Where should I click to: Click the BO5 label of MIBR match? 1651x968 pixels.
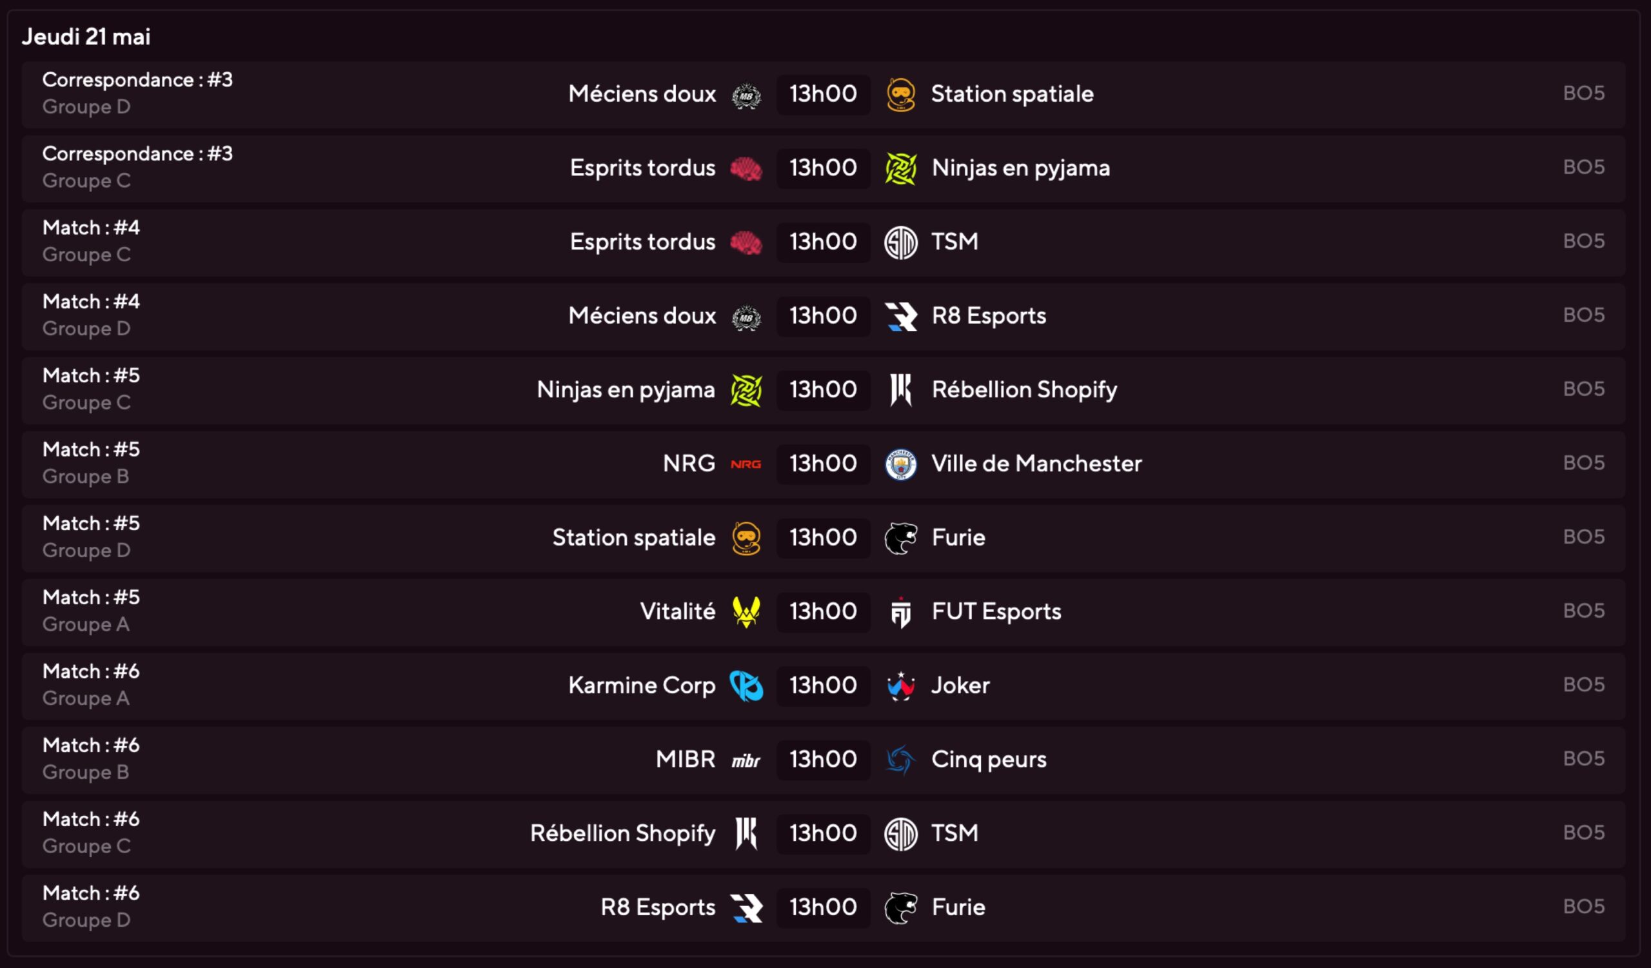[x=1583, y=759]
